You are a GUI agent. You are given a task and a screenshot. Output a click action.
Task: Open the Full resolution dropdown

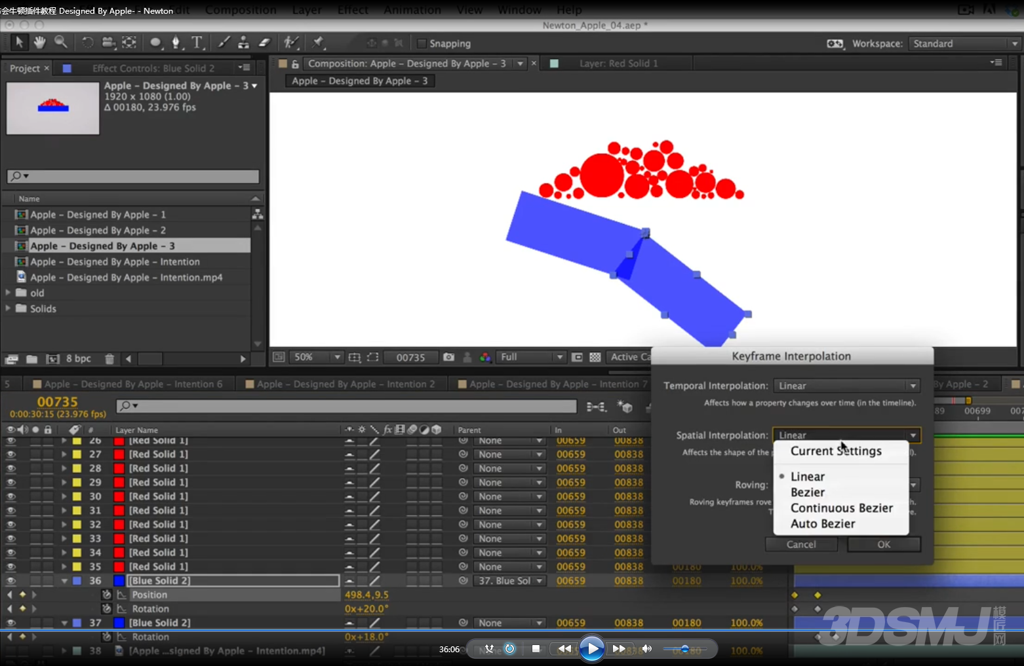pos(531,358)
